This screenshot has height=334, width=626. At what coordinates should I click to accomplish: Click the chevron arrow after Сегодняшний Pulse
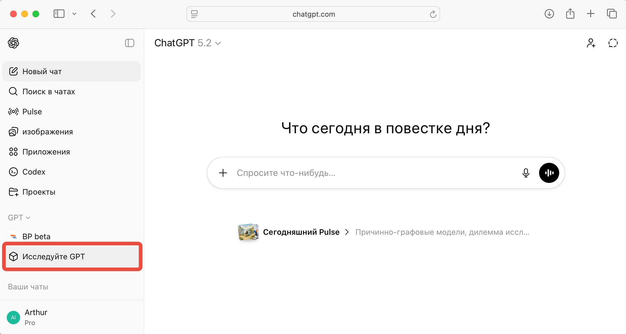pyautogui.click(x=347, y=232)
